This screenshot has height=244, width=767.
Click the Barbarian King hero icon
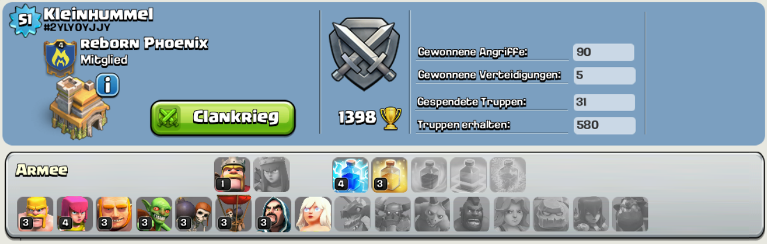point(232,175)
